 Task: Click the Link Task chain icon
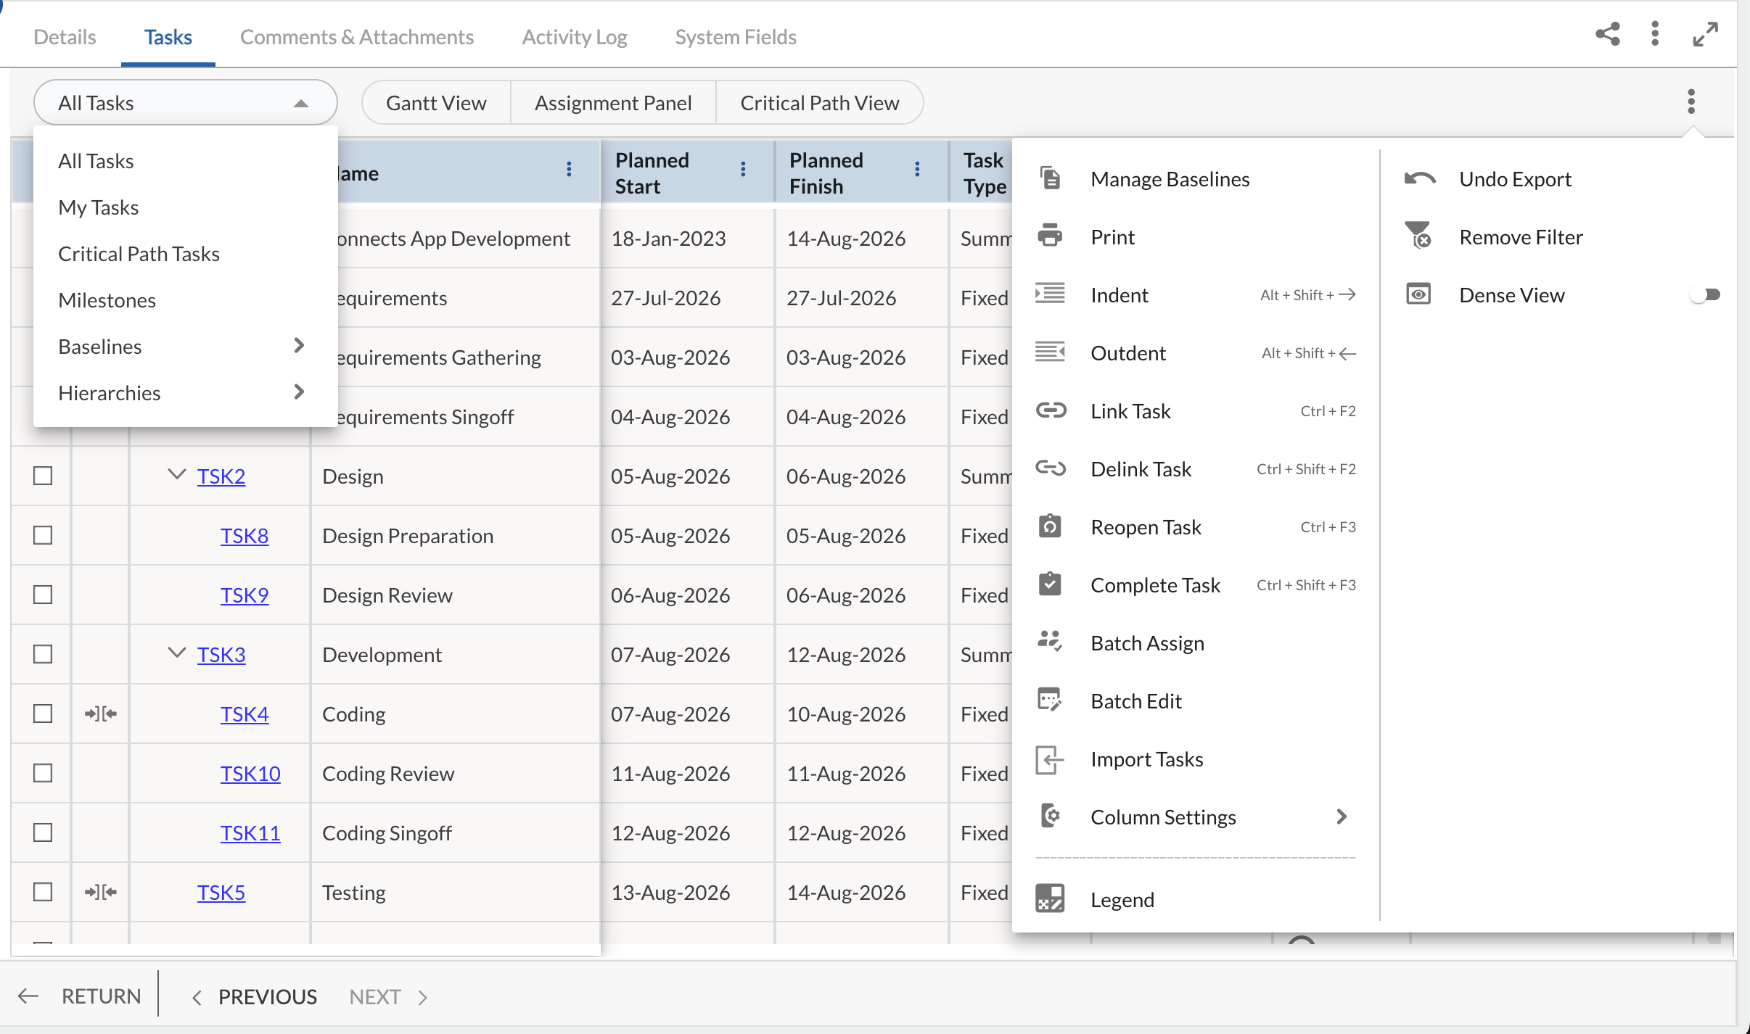click(1050, 410)
